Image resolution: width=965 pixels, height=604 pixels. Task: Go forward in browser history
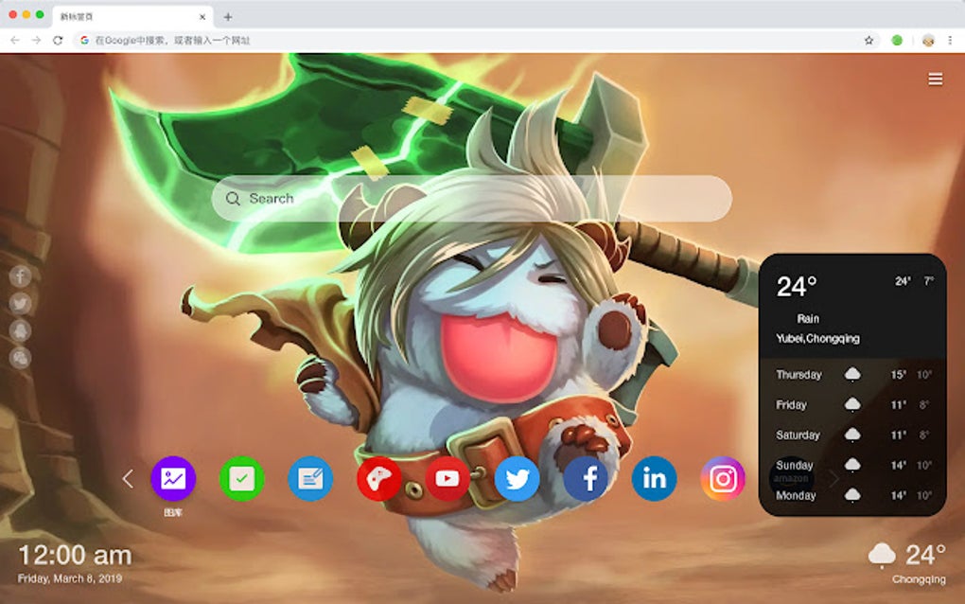pyautogui.click(x=36, y=40)
